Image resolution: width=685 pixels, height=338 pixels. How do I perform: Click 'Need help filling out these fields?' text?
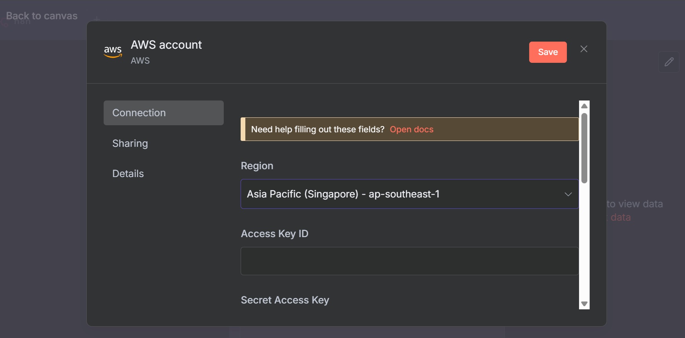(318, 130)
